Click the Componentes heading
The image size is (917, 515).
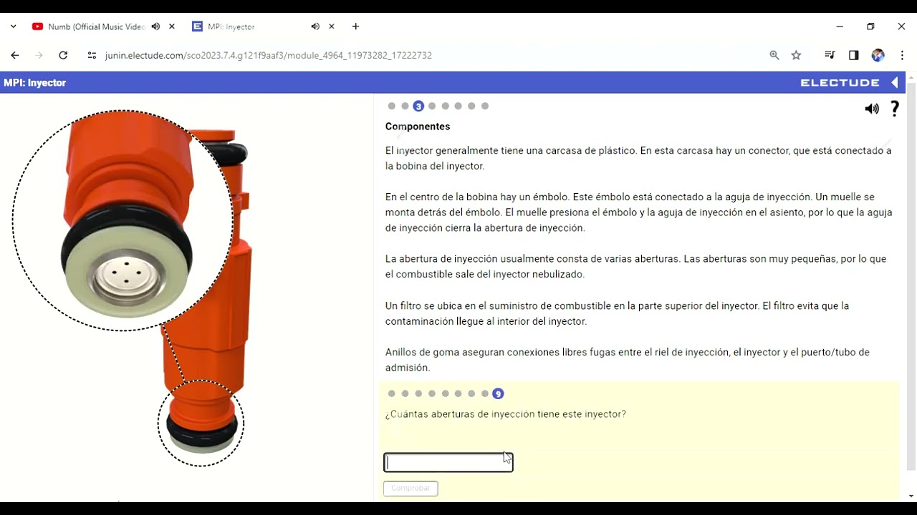click(418, 127)
